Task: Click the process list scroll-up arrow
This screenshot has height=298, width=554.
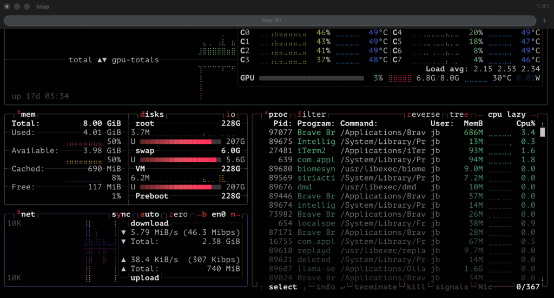Action: click(x=542, y=124)
